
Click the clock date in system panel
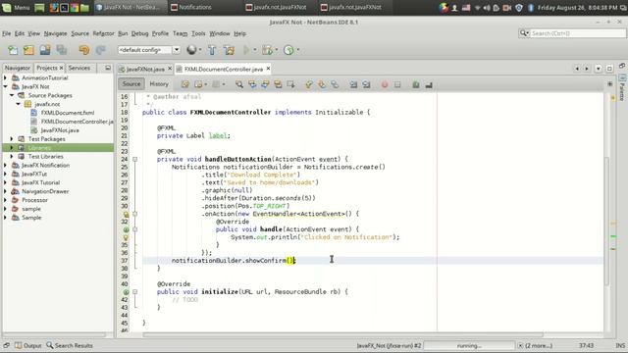[578, 7]
